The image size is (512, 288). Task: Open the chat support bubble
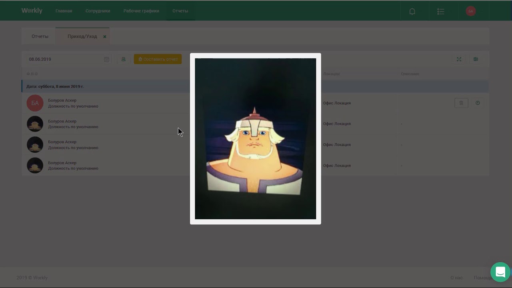(x=500, y=272)
